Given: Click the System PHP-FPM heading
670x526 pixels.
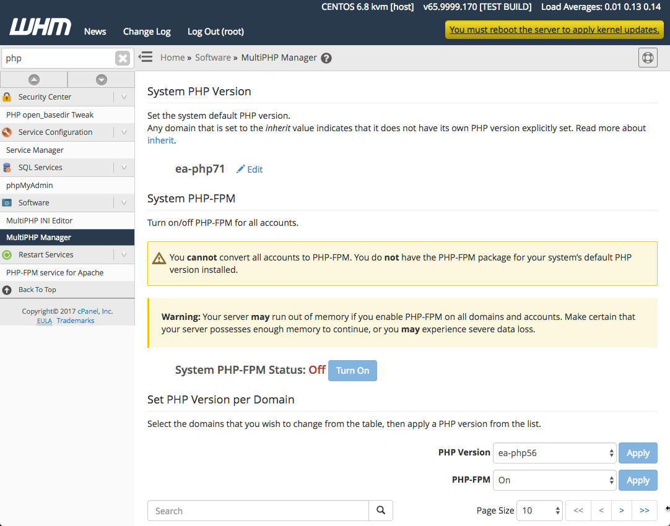Looking at the screenshot, I should click(x=191, y=199).
